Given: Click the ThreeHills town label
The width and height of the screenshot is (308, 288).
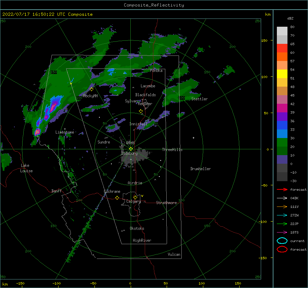Looking at the screenshot, I should pos(172,150).
